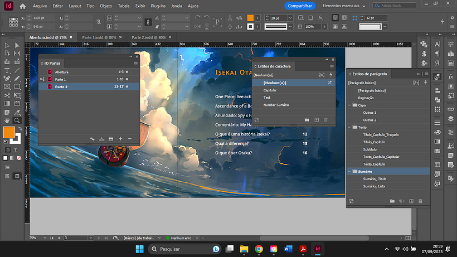Image resolution: width=457 pixels, height=257 pixels.
Task: Click the Compartilhar button
Action: coord(300,6)
